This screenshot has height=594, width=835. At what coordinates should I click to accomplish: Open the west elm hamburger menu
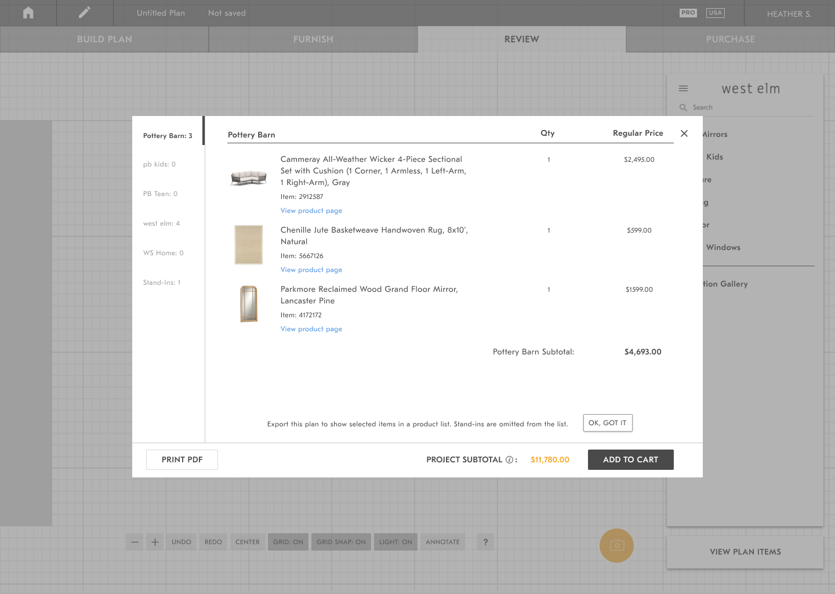coord(683,89)
